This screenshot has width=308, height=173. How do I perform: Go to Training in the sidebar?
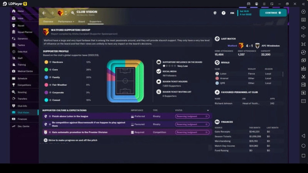[22, 65]
